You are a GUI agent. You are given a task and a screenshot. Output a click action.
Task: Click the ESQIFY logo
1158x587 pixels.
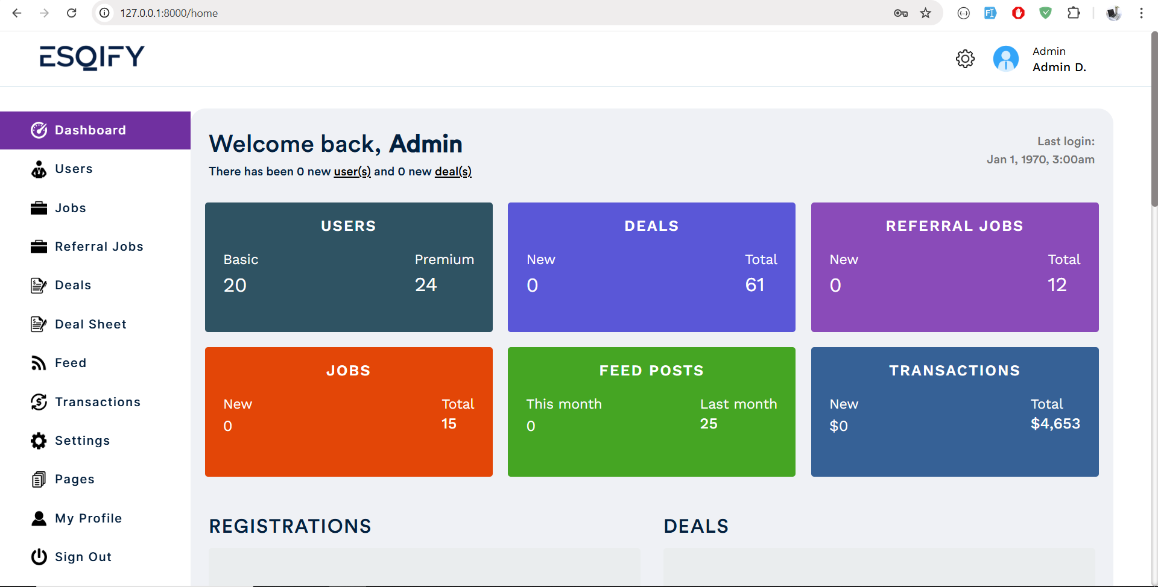pos(92,58)
